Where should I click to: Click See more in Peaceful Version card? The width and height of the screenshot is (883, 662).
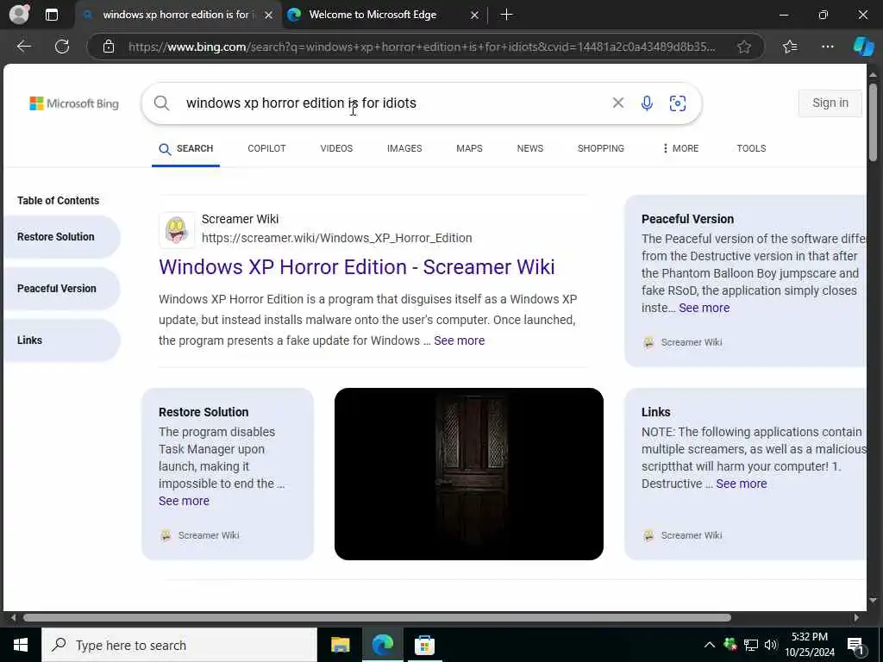[x=704, y=308]
